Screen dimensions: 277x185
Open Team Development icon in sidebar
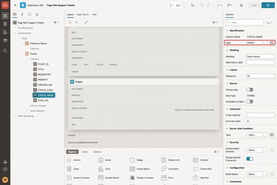tap(5, 32)
